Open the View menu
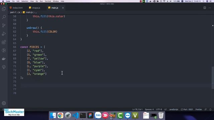Screen dimensions: 214x120 coord(32,1)
